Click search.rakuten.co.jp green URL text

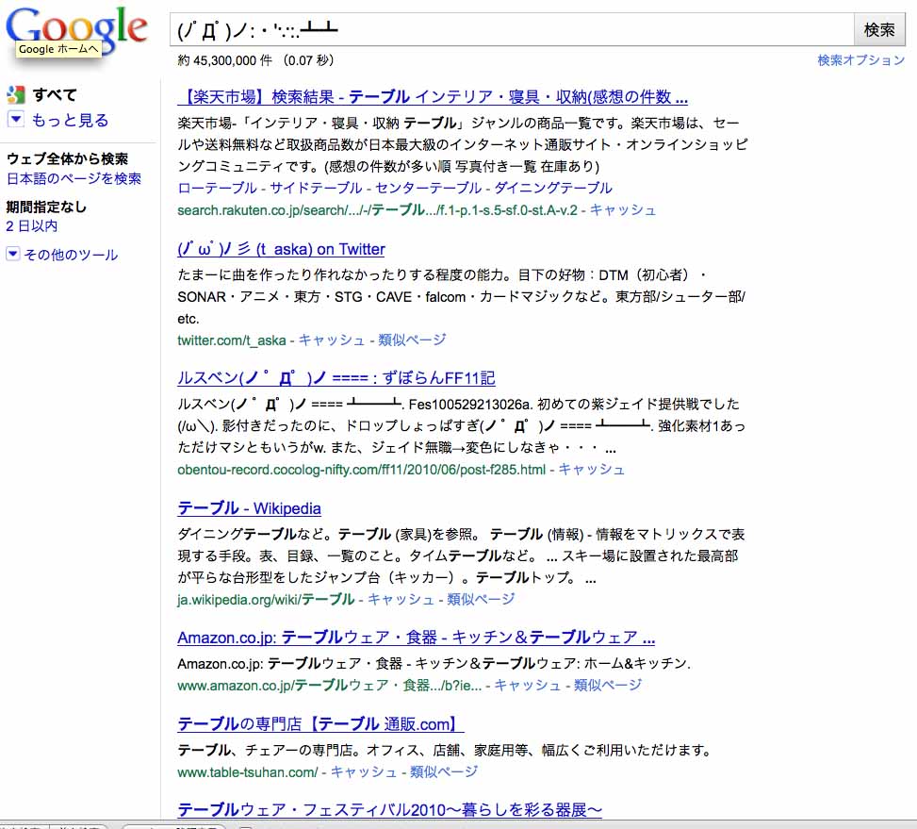pos(377,210)
